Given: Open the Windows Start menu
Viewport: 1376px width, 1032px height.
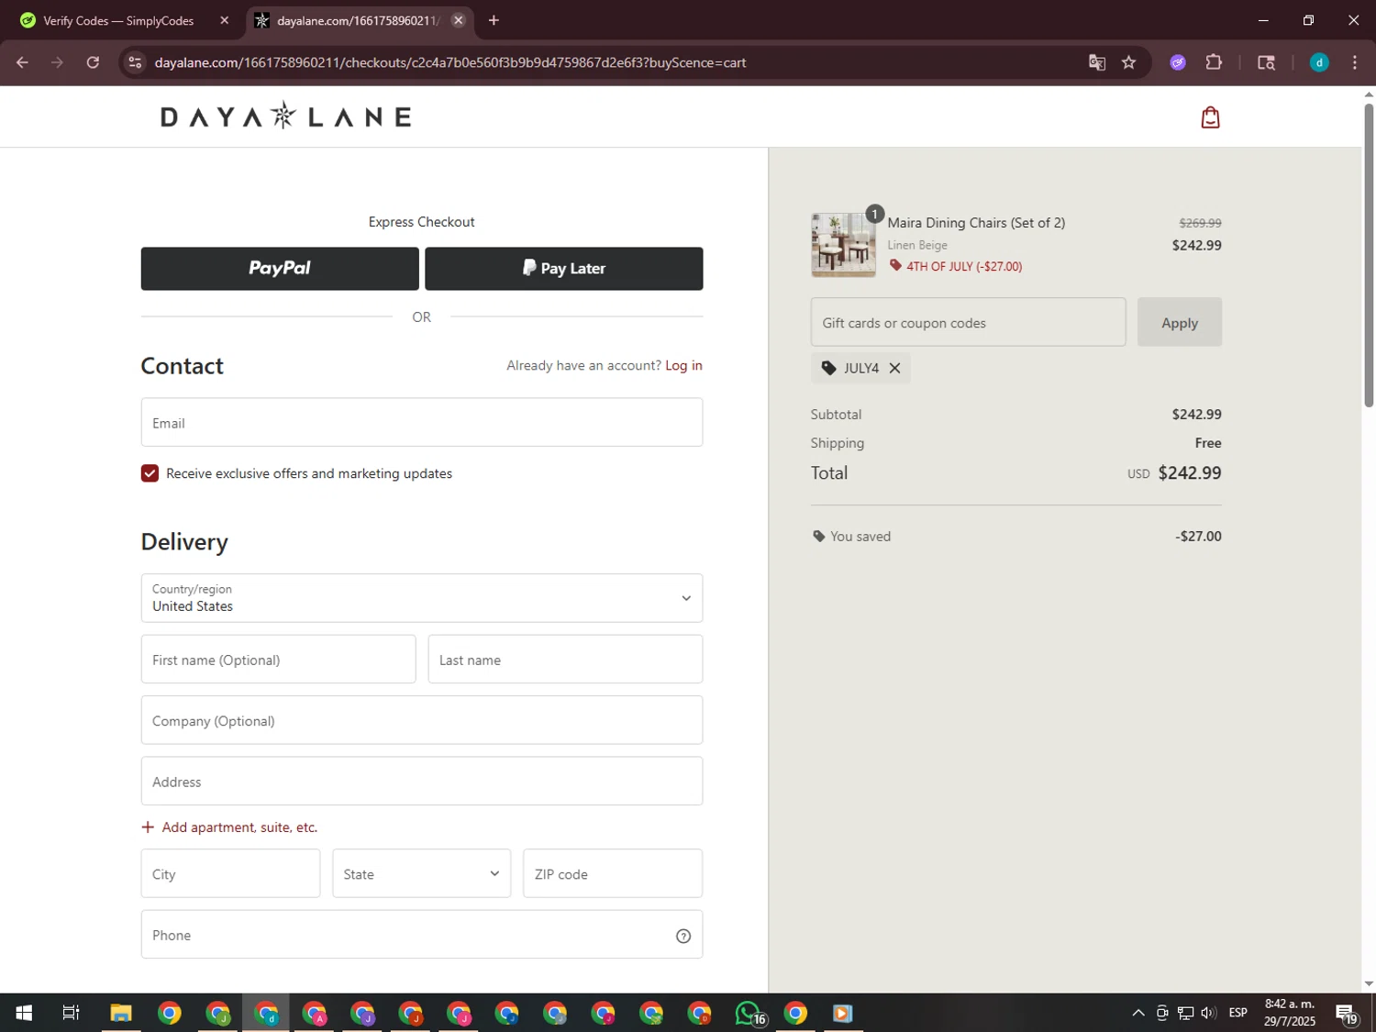Looking at the screenshot, I should coord(24,1013).
